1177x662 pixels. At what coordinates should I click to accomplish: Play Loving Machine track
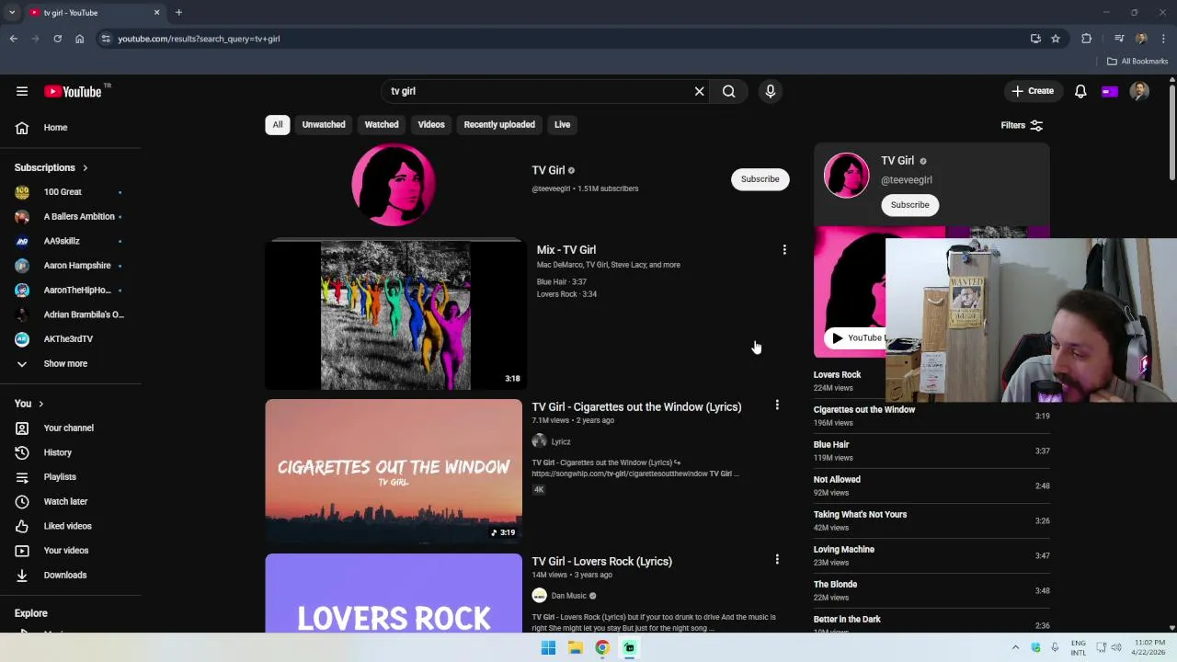click(931, 555)
